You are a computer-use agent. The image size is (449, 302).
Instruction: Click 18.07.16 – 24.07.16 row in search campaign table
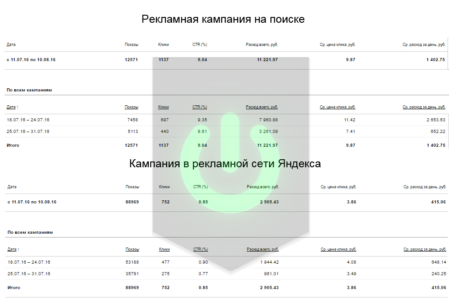coord(226,120)
